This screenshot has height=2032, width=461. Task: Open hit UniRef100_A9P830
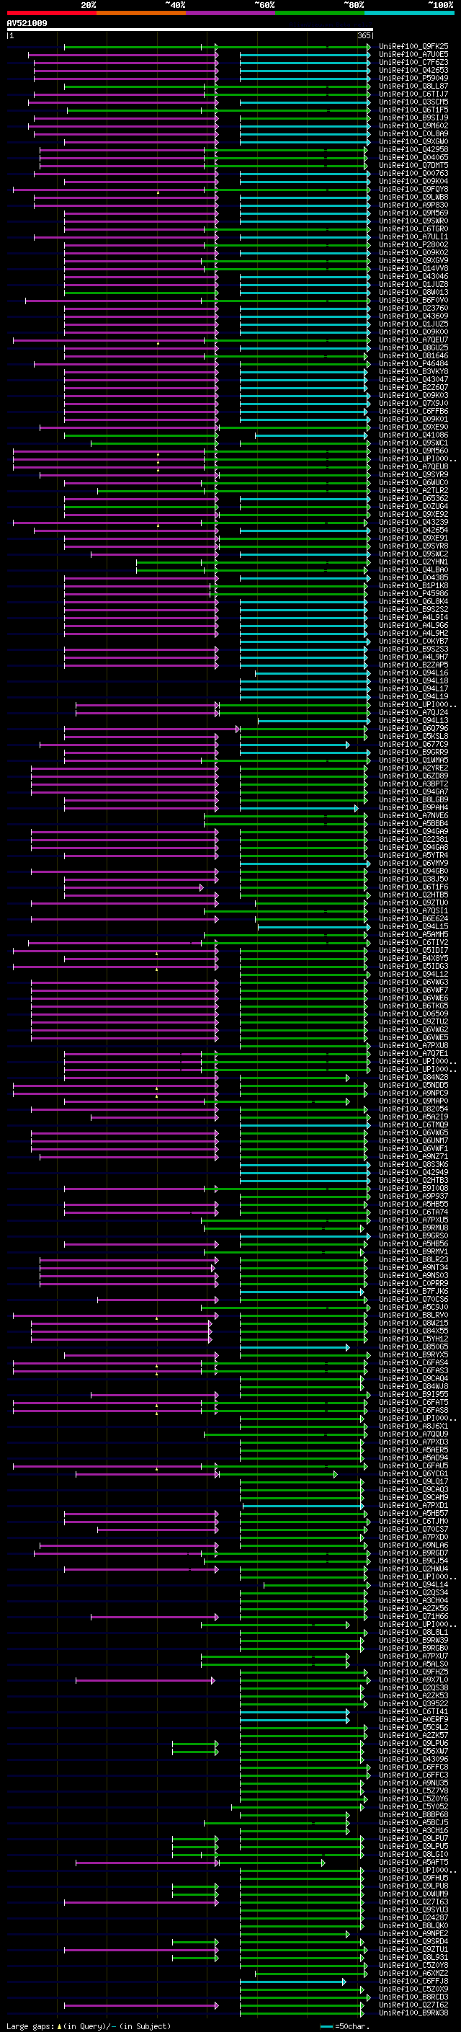coord(413,205)
